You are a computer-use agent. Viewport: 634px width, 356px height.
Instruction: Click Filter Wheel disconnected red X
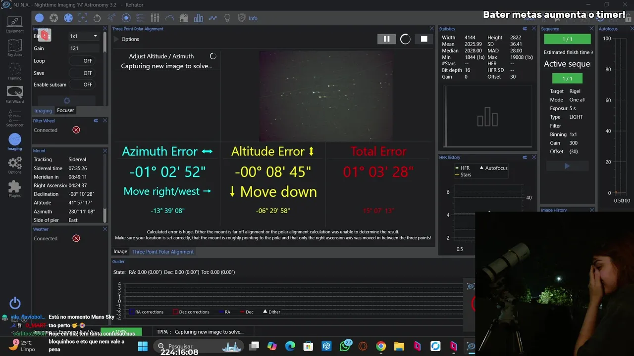76,130
